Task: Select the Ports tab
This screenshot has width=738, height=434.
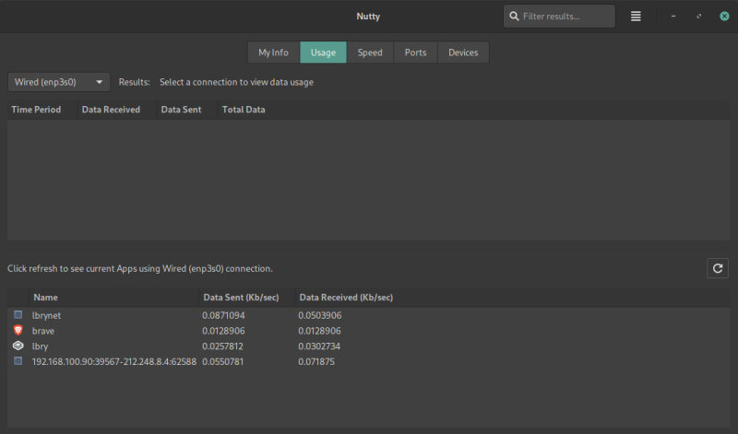Action: (x=415, y=53)
